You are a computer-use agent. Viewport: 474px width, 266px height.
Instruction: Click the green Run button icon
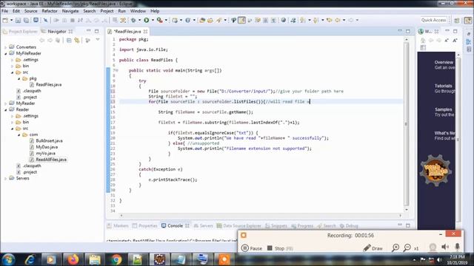click(147, 20)
